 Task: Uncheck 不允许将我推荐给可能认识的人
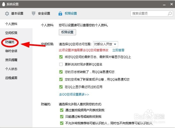(62, 123)
